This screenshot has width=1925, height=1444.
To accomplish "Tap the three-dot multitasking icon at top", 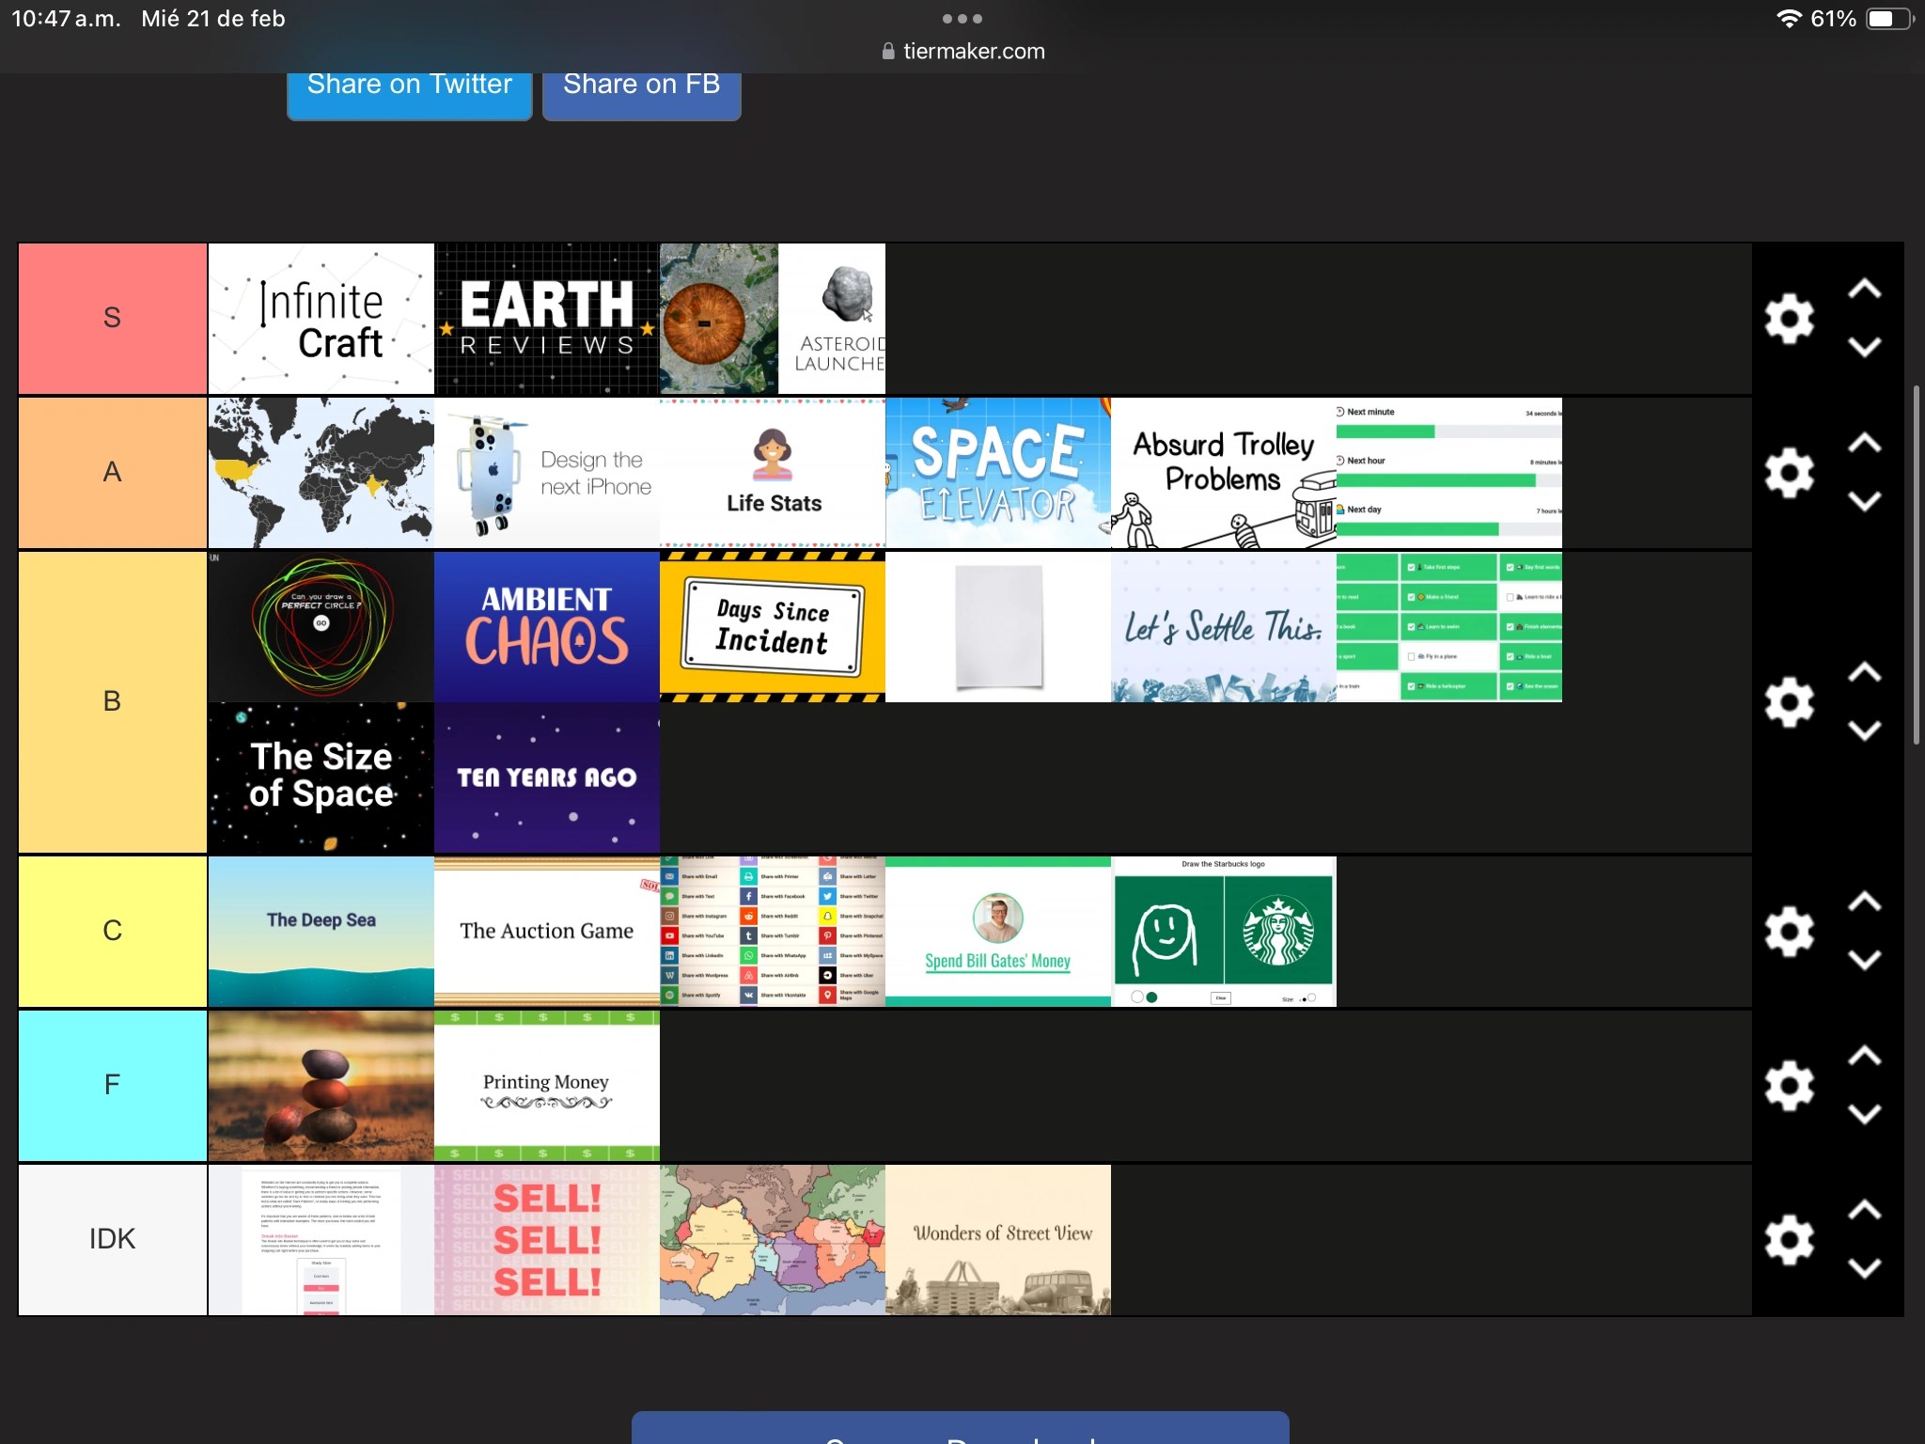I will pyautogui.click(x=962, y=19).
